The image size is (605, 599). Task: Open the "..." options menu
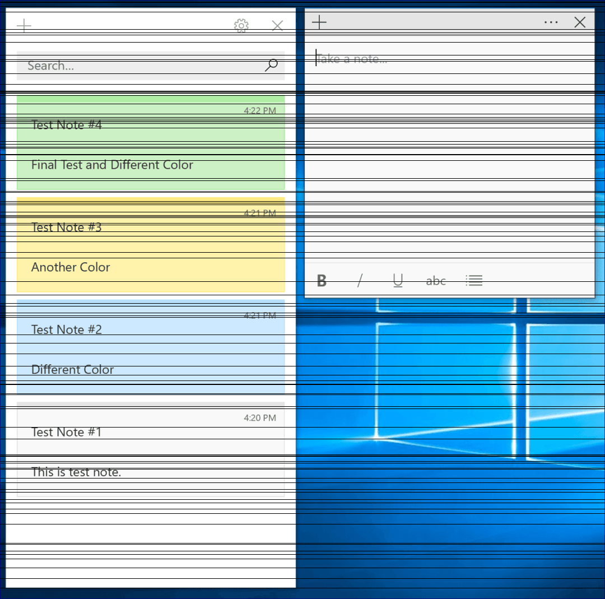(x=551, y=22)
